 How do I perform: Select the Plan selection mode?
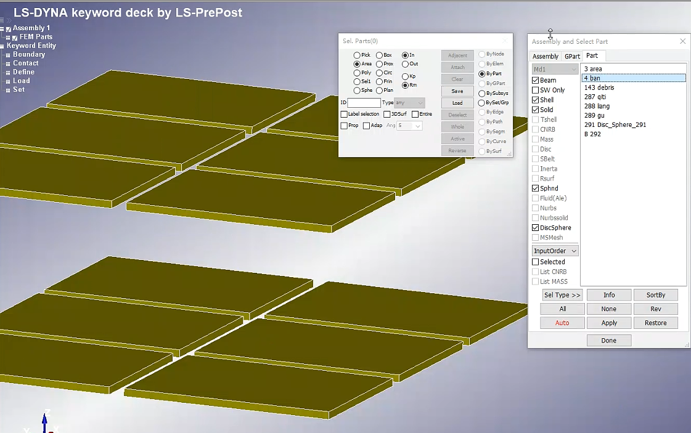click(379, 91)
